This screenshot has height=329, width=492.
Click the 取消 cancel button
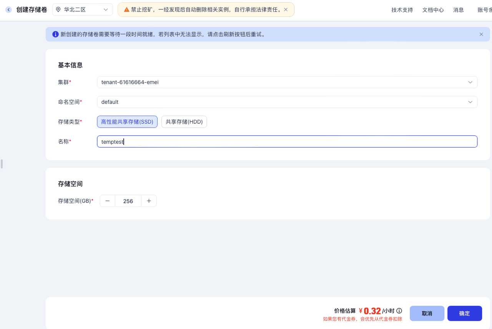click(427, 313)
